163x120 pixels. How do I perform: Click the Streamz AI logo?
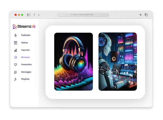click(24, 26)
